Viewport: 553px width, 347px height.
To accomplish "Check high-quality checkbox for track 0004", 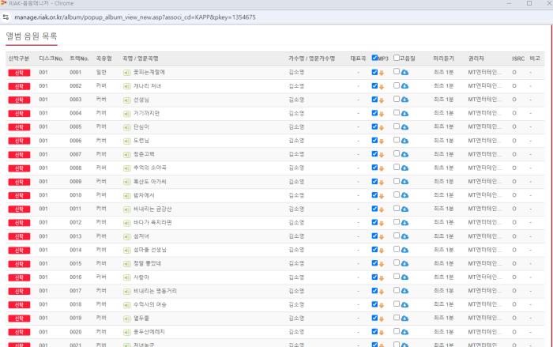I will [x=397, y=112].
